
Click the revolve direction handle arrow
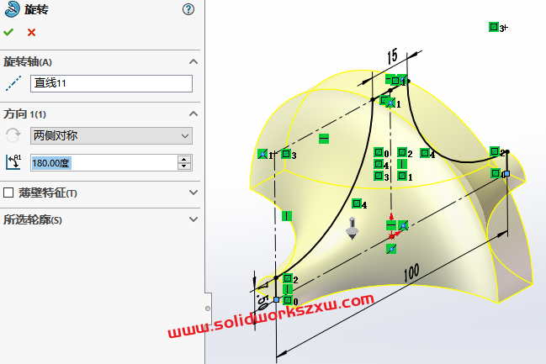pyautogui.click(x=353, y=229)
